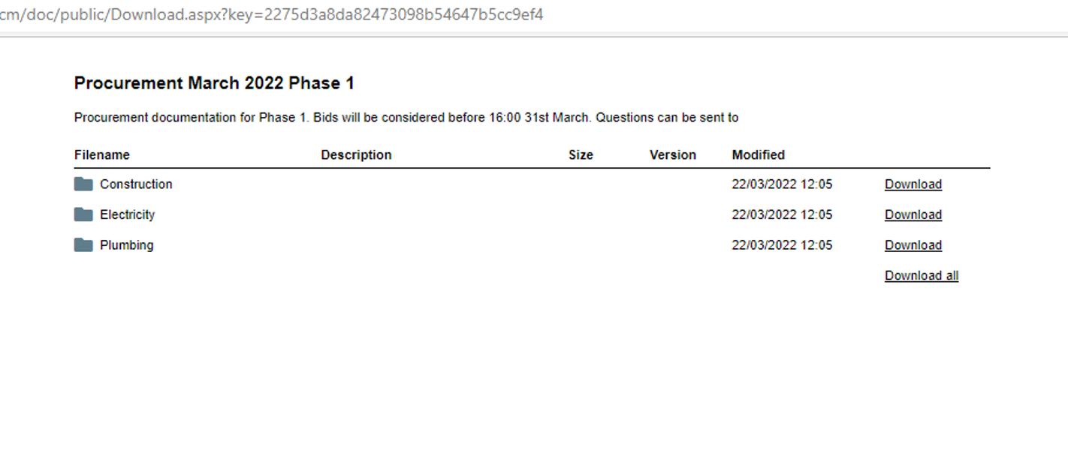The image size is (1068, 465).
Task: Click the Version column header
Action: (673, 154)
